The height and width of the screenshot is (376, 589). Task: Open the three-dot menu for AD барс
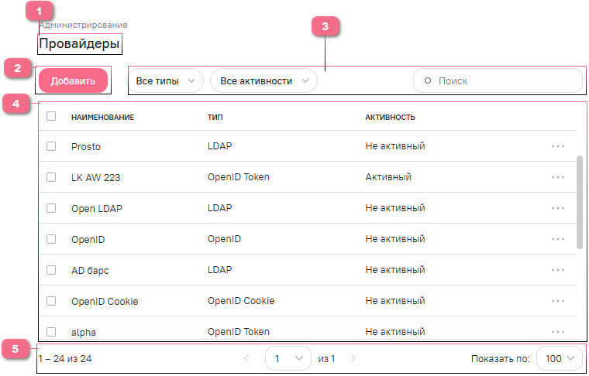(x=558, y=270)
